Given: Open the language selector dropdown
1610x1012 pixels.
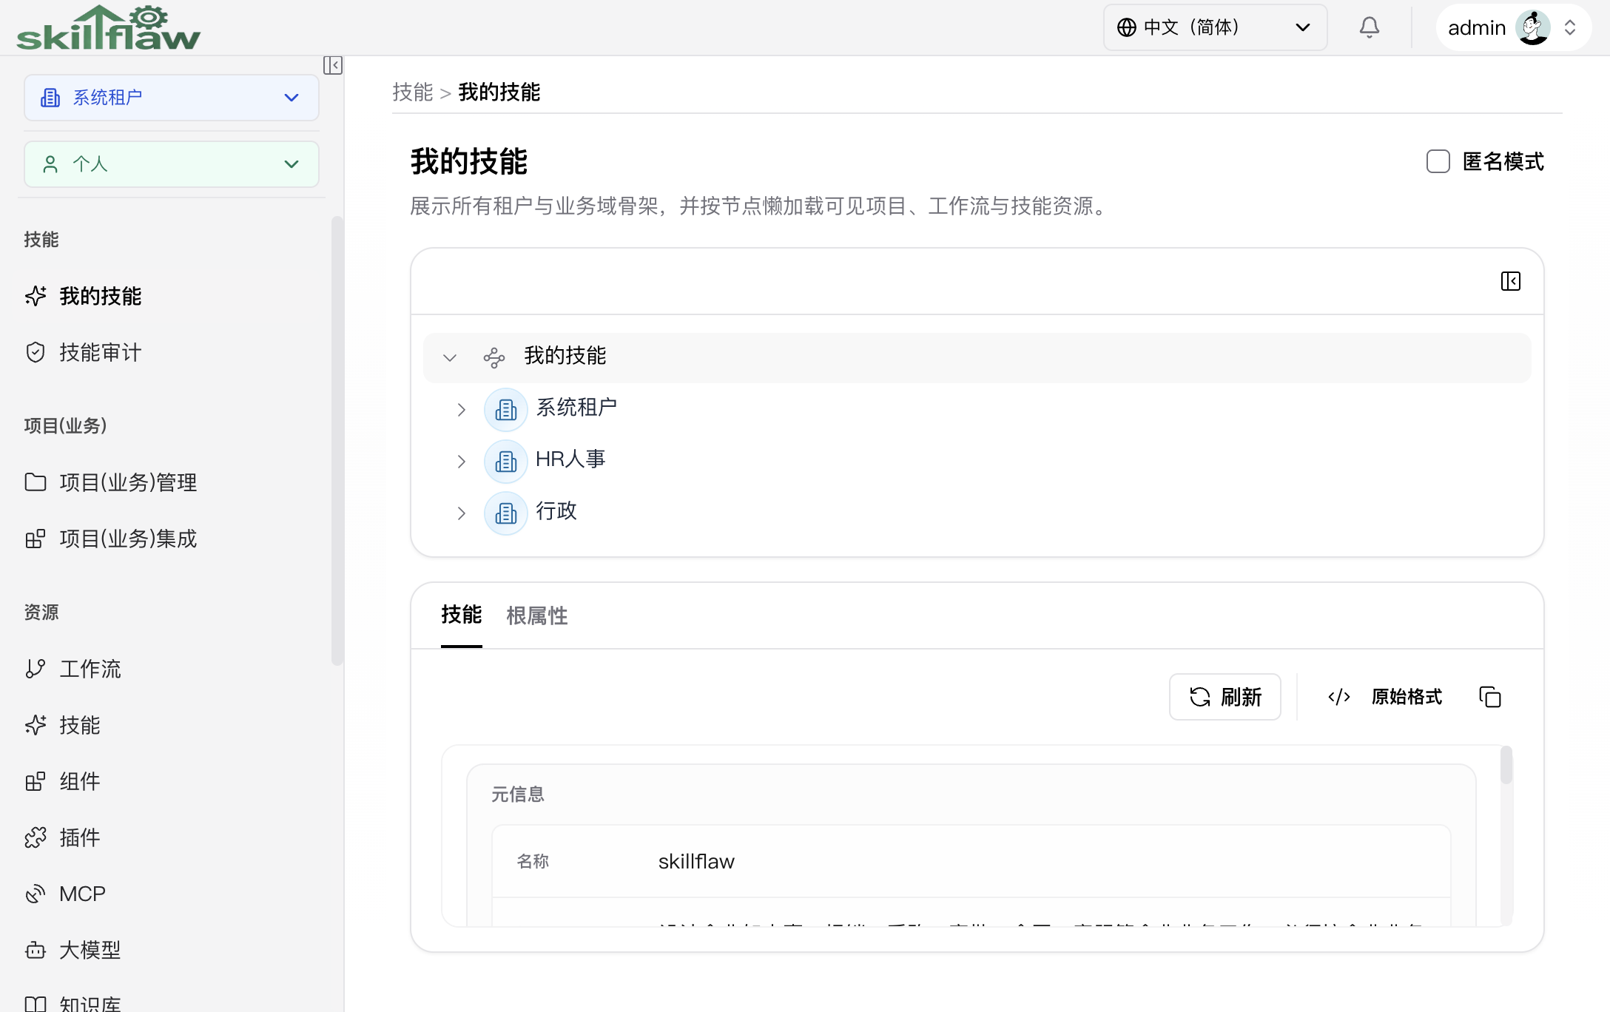Looking at the screenshot, I should [1215, 27].
